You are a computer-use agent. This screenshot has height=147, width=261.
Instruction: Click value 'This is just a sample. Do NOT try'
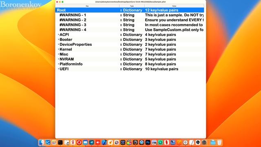coord(174,15)
